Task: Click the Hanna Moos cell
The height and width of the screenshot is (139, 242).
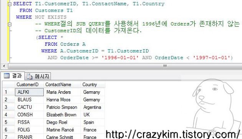Action: [x=62, y=100]
